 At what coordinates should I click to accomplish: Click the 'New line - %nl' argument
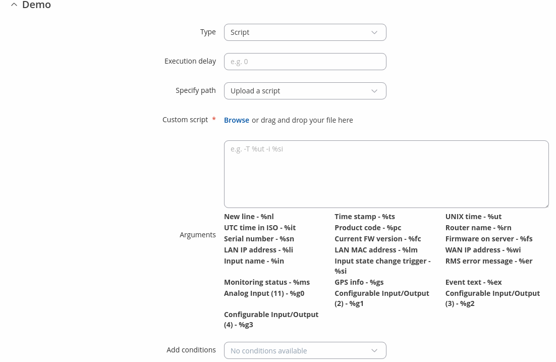(x=249, y=217)
